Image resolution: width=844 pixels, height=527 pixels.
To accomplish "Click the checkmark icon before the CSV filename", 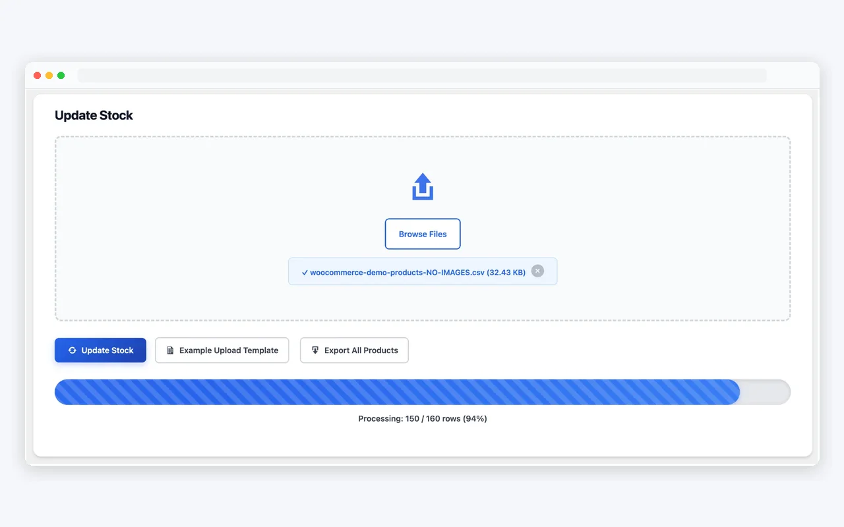I will (305, 271).
